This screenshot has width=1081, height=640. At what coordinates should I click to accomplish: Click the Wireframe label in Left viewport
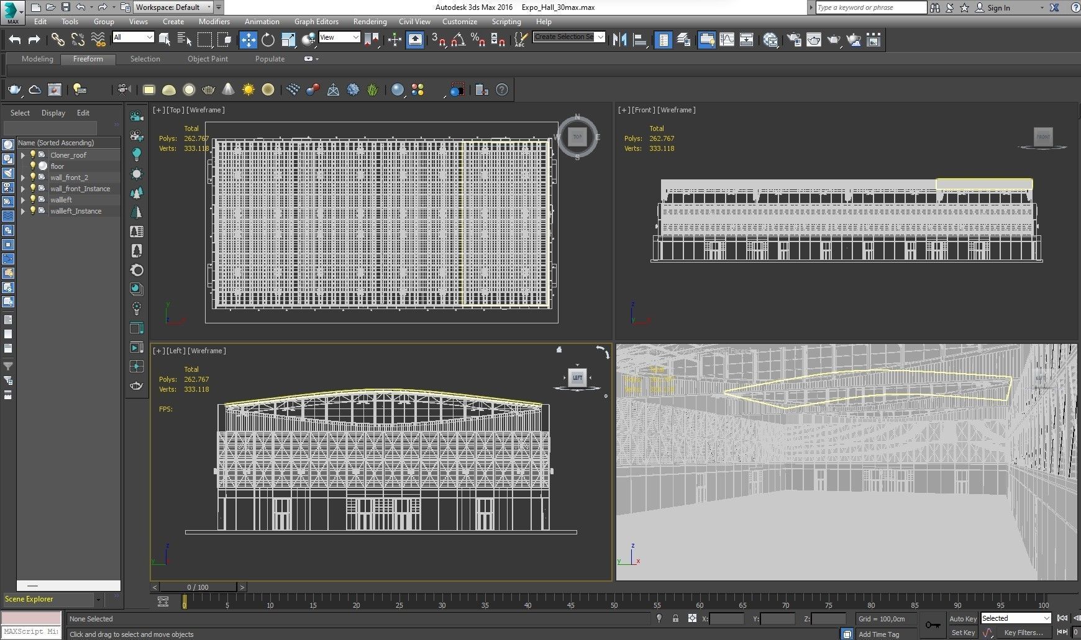[x=206, y=351]
